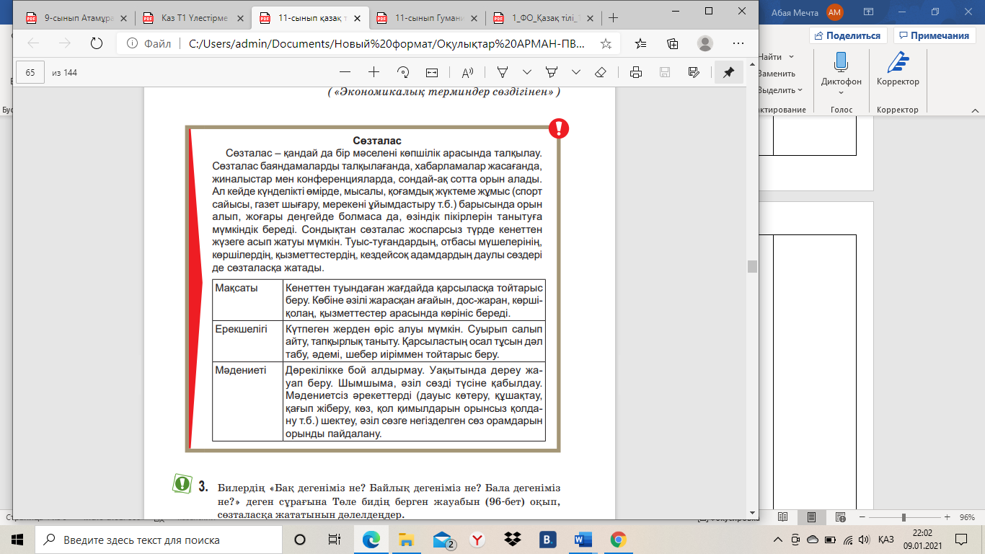Viewport: 985px width, 554px height.
Task: Expand the Draw pen options dropdown
Action: (x=527, y=72)
